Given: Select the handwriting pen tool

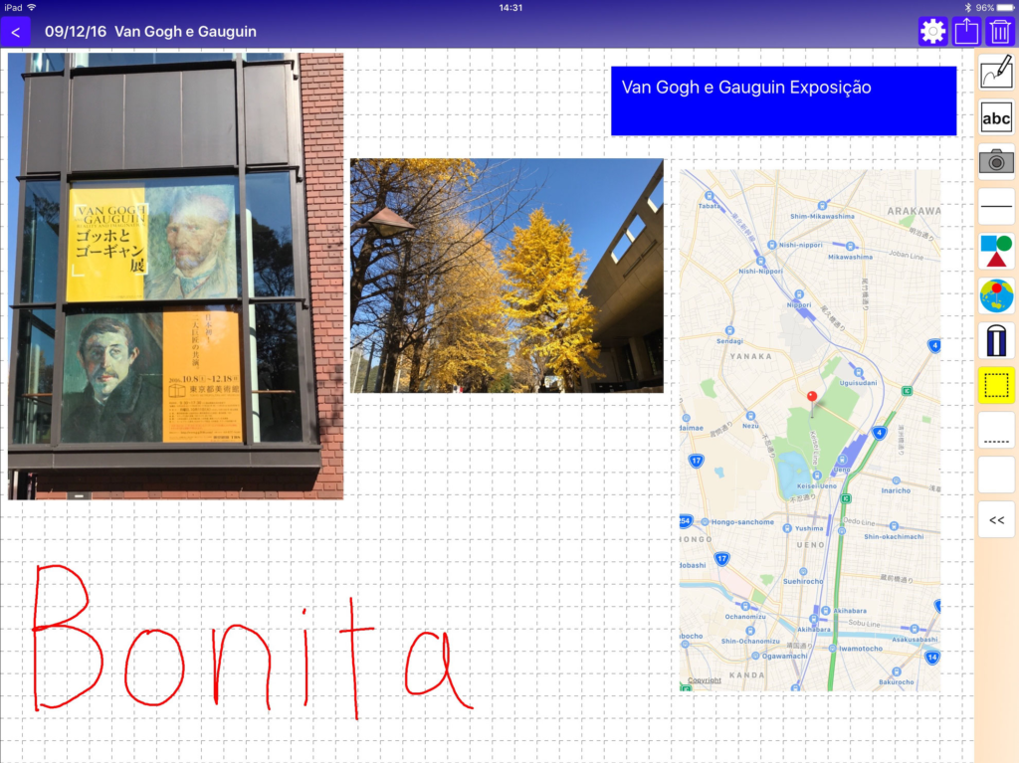Looking at the screenshot, I should point(996,73).
